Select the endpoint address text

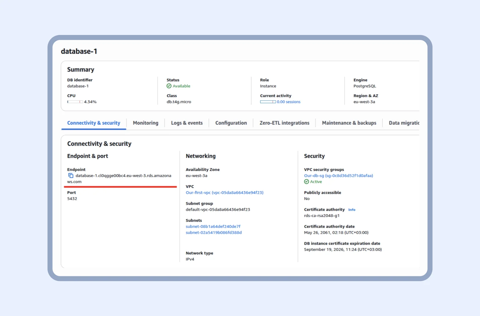122,175
